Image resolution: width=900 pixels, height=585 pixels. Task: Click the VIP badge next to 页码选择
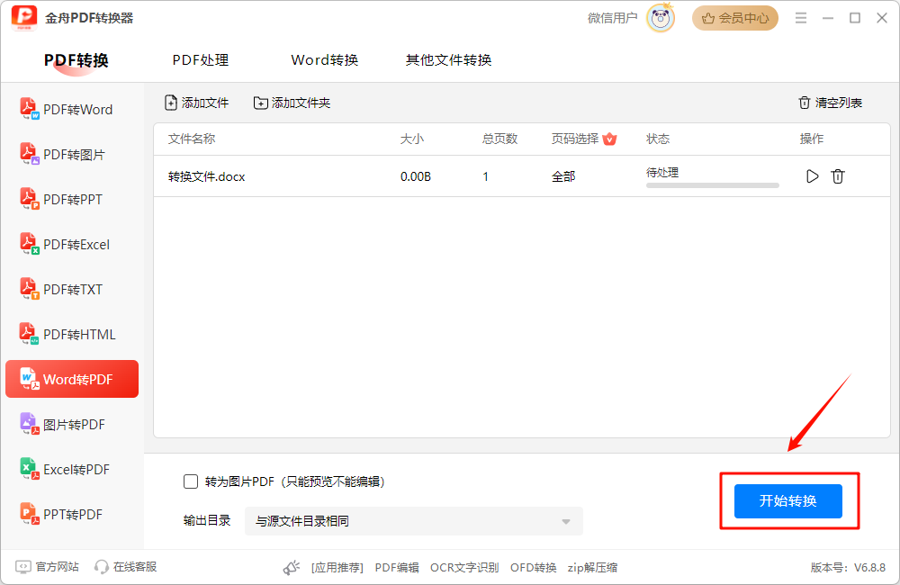point(609,139)
